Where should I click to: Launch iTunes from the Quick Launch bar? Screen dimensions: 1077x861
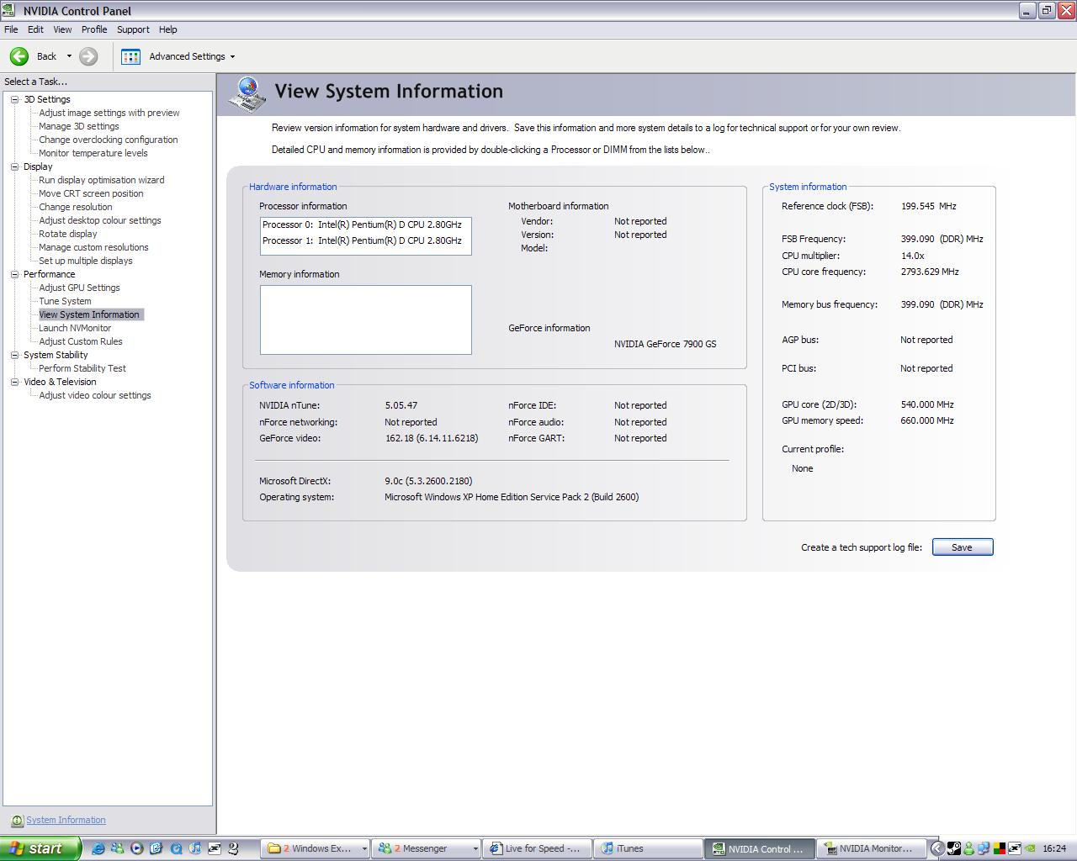[194, 848]
